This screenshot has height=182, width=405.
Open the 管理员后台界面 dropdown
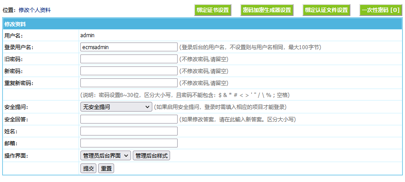pos(105,155)
